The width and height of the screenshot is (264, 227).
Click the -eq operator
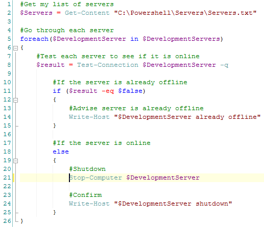pos(108,91)
